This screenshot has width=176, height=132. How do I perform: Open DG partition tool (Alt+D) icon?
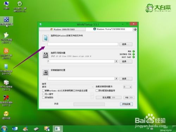click(6, 54)
